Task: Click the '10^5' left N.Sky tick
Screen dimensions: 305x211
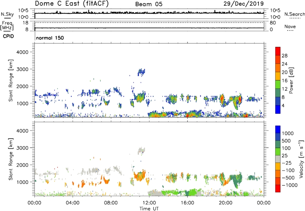Action: point(23,11)
